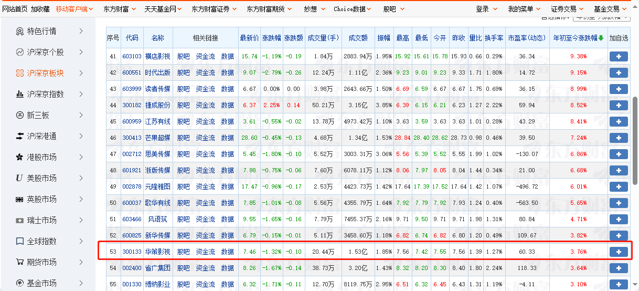Go to 网站首页 link
This screenshot has width=639, height=291.
point(15,9)
